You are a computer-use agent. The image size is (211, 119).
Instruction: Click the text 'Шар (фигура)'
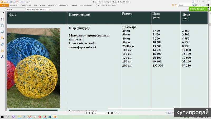point(79,28)
